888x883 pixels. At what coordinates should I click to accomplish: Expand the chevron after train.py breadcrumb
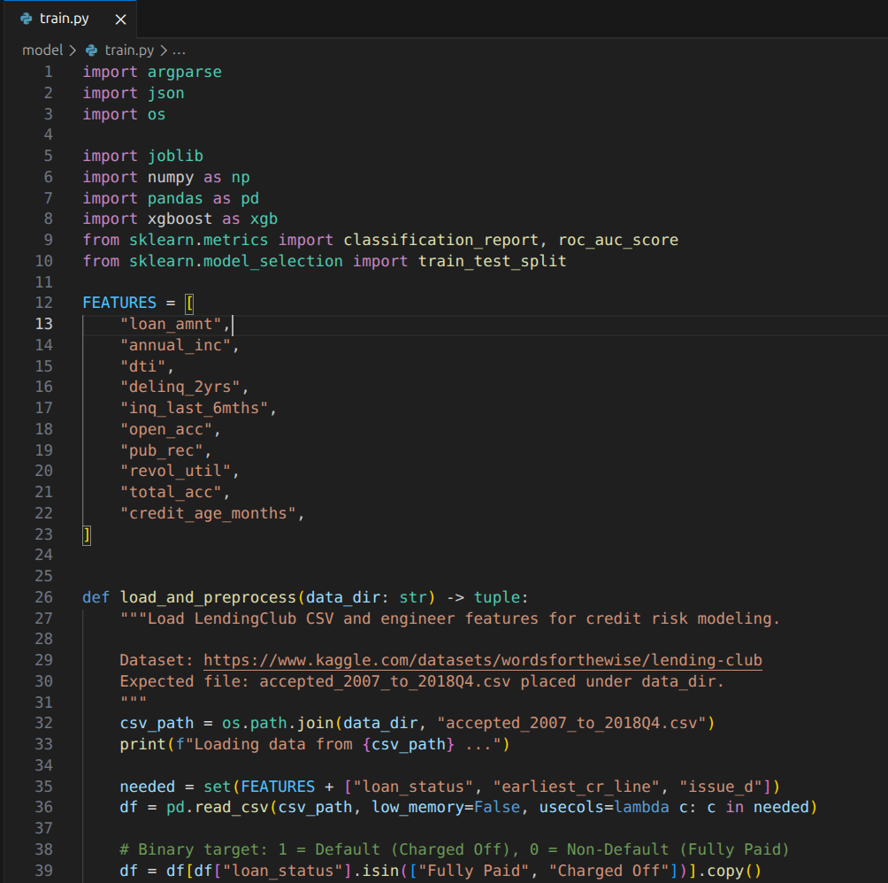164,50
